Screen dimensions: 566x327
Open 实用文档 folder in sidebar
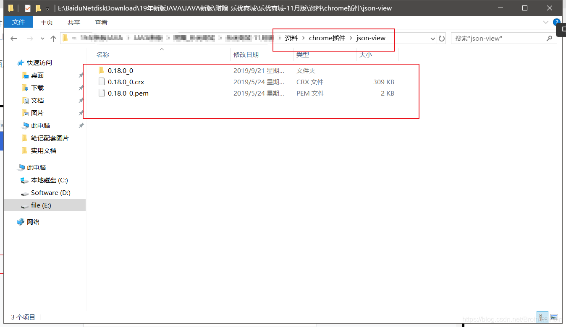(x=44, y=151)
